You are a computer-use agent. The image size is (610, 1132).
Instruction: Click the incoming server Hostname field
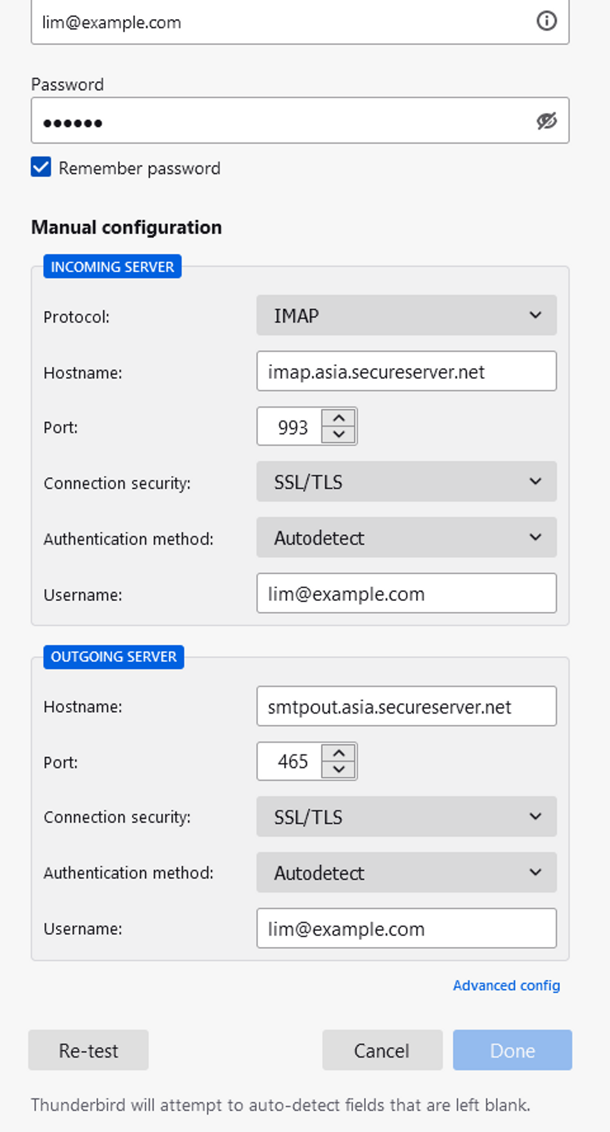point(406,371)
